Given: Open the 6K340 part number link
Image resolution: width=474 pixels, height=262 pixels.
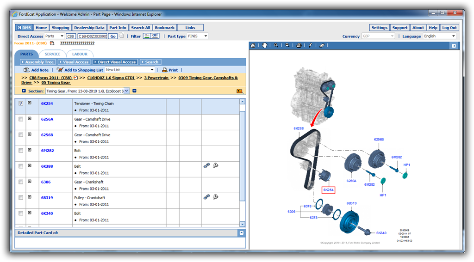Looking at the screenshot, I should click(x=48, y=213).
